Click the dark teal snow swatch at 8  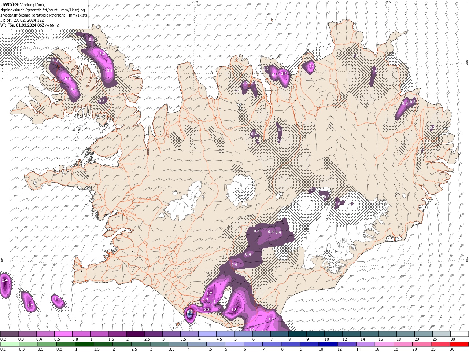pos(298,334)
